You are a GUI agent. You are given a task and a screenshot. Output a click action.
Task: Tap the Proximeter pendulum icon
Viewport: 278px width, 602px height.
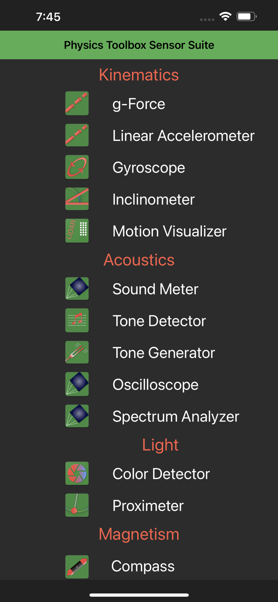[x=77, y=505]
